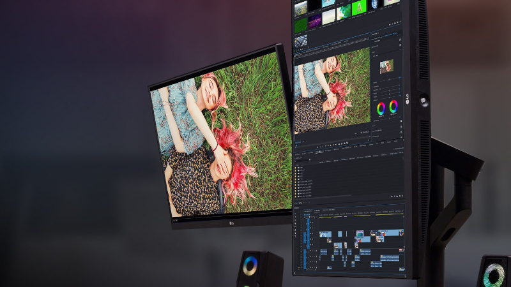This screenshot has width=511, height=287.
Task: Select the first audio clip on upper audio track
Action: (324, 252)
